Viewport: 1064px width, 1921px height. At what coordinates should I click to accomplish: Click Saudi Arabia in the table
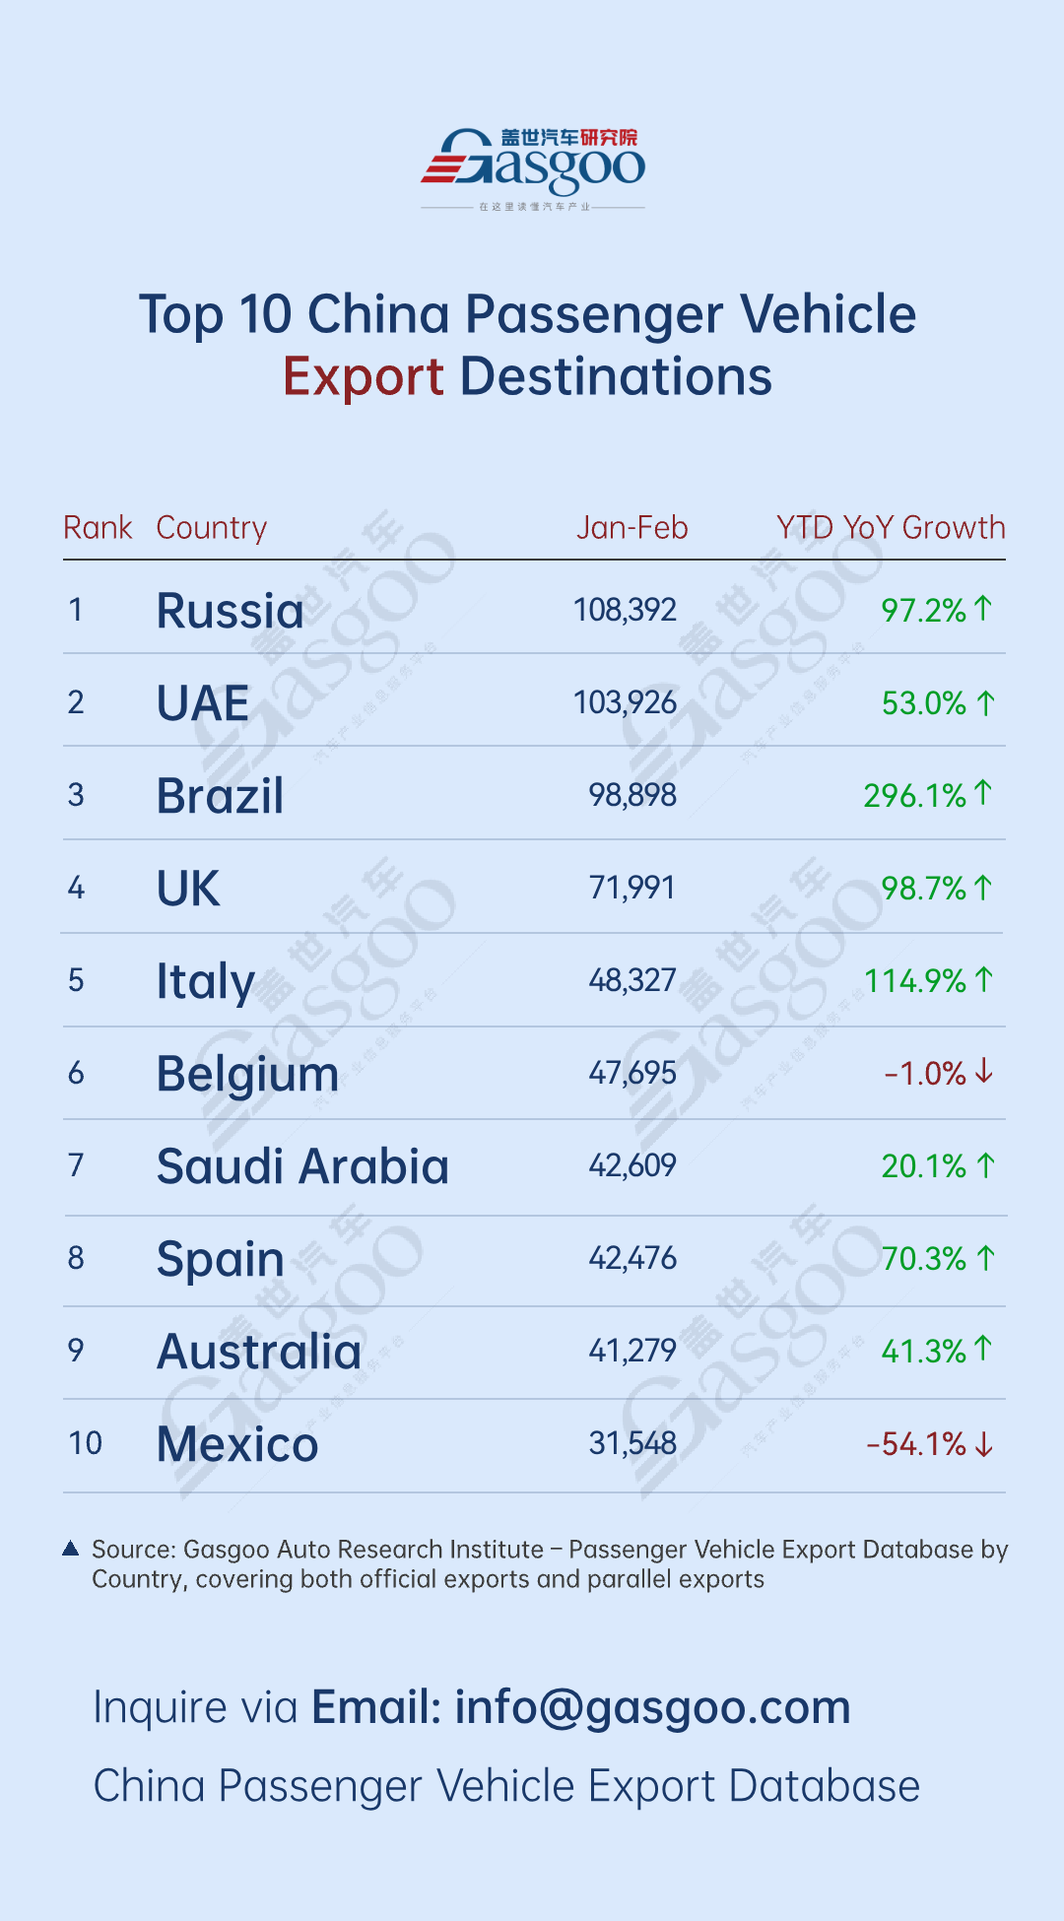point(302,1166)
